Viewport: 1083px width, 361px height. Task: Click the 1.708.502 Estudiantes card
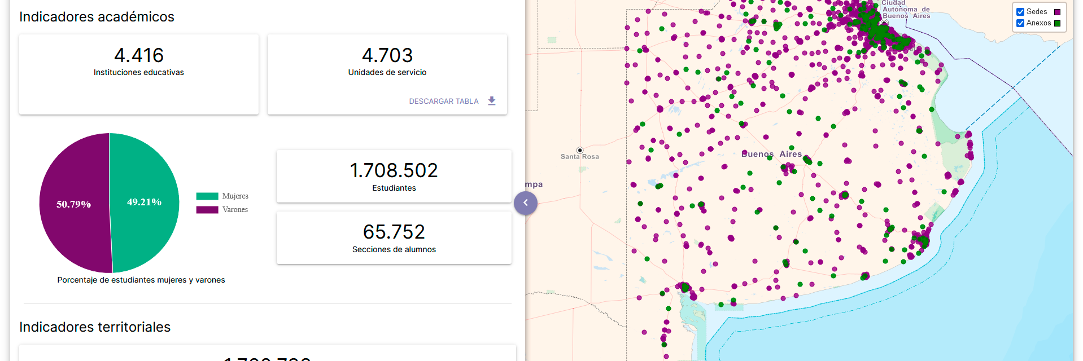pyautogui.click(x=394, y=177)
